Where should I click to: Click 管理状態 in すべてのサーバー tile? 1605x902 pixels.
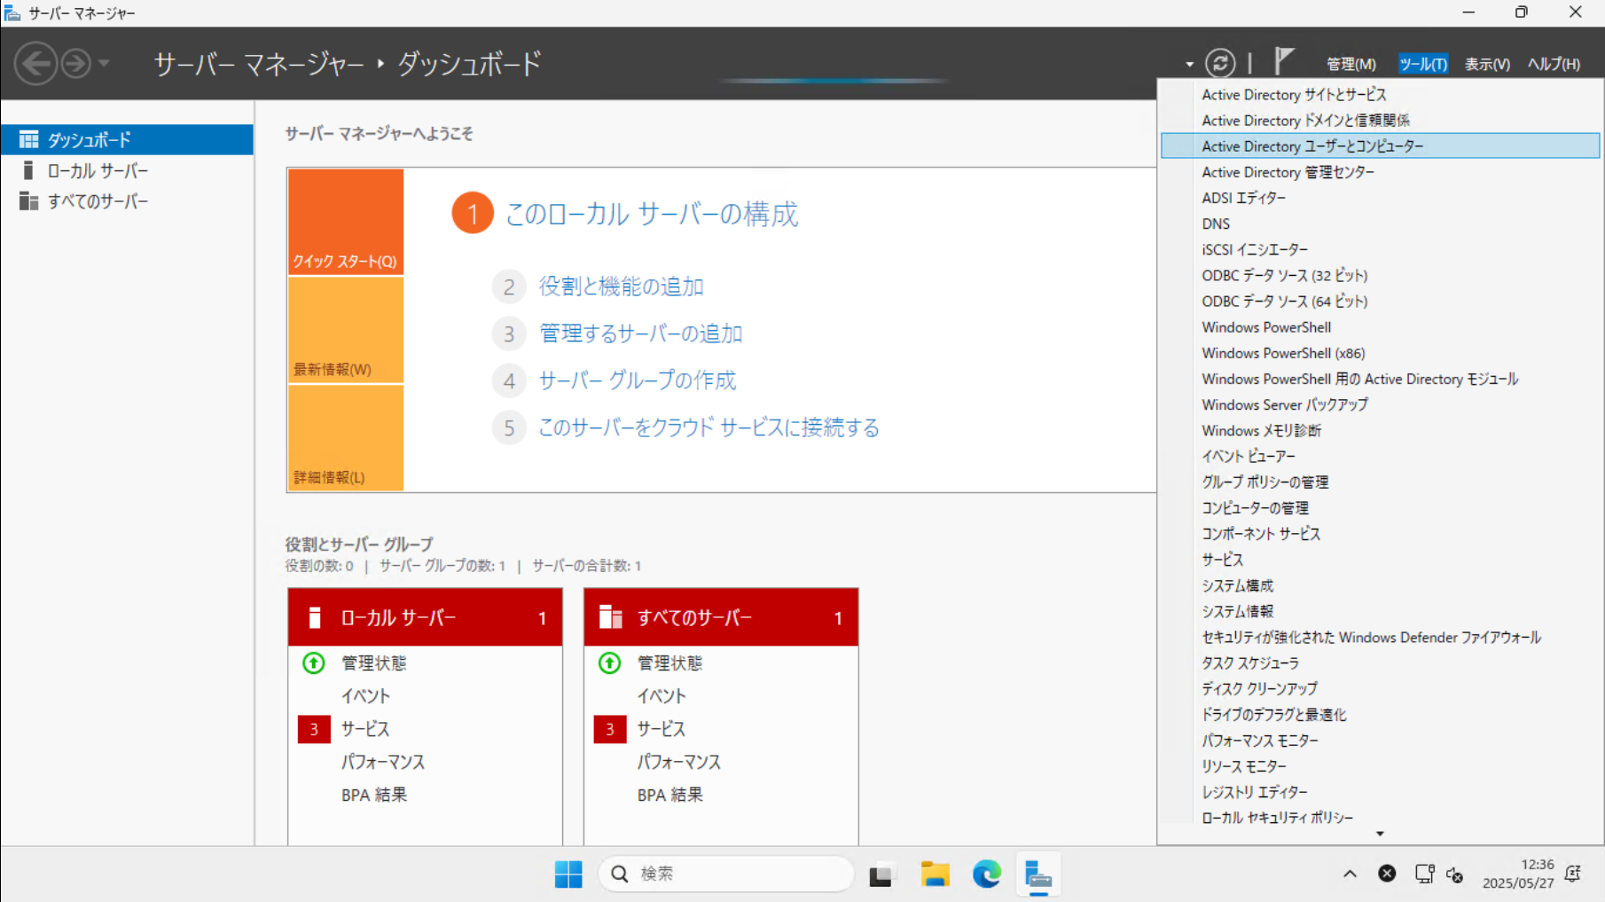tap(669, 663)
